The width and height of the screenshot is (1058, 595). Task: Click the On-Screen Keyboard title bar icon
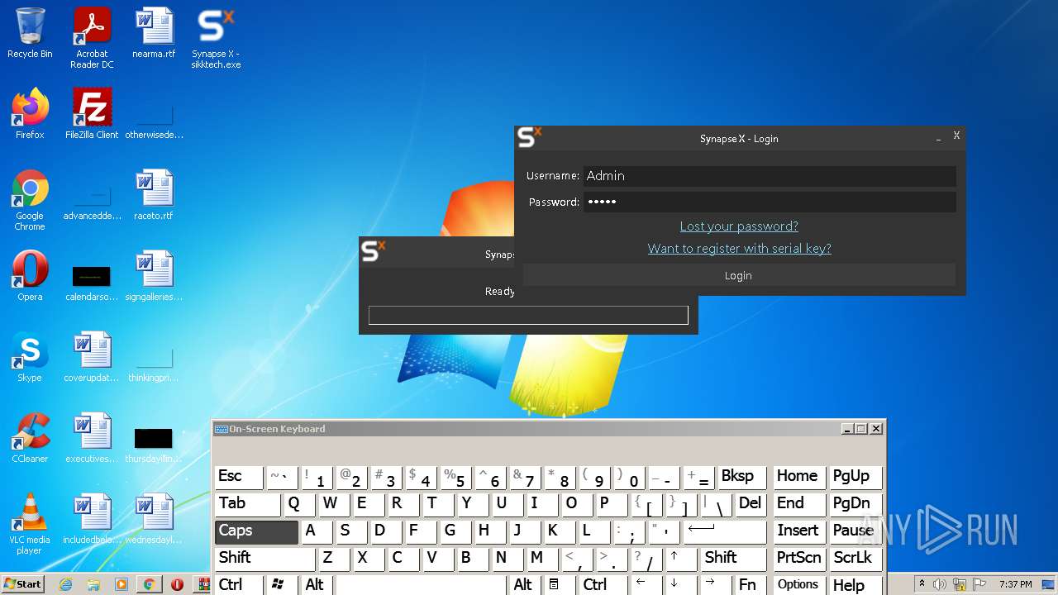click(x=221, y=429)
